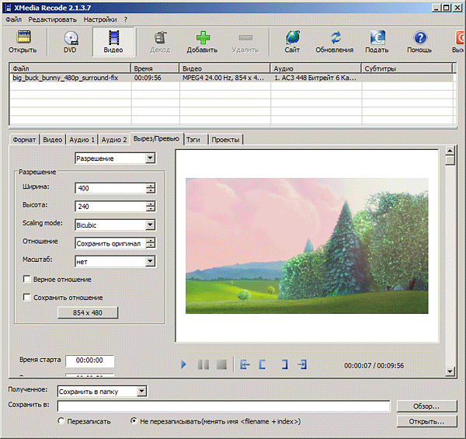Click the Субтитры column header
Viewport: 466px width, 439px height.
(406, 68)
